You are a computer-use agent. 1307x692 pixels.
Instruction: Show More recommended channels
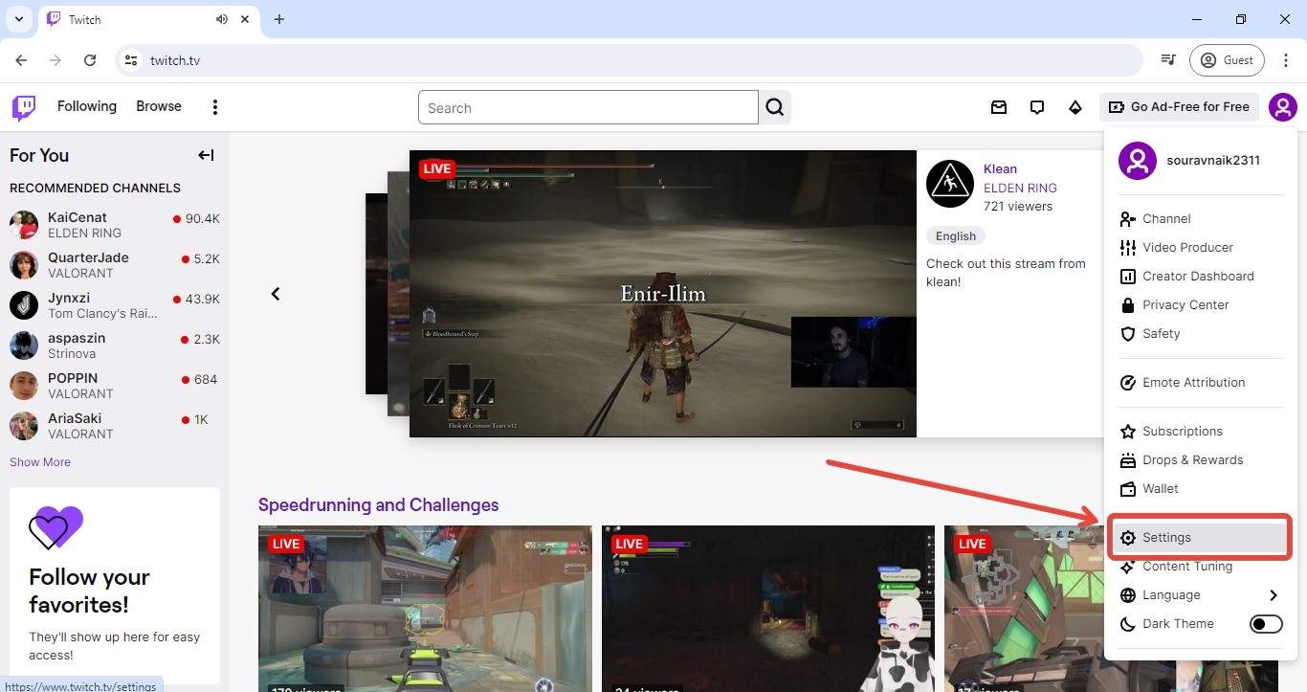[x=39, y=461]
